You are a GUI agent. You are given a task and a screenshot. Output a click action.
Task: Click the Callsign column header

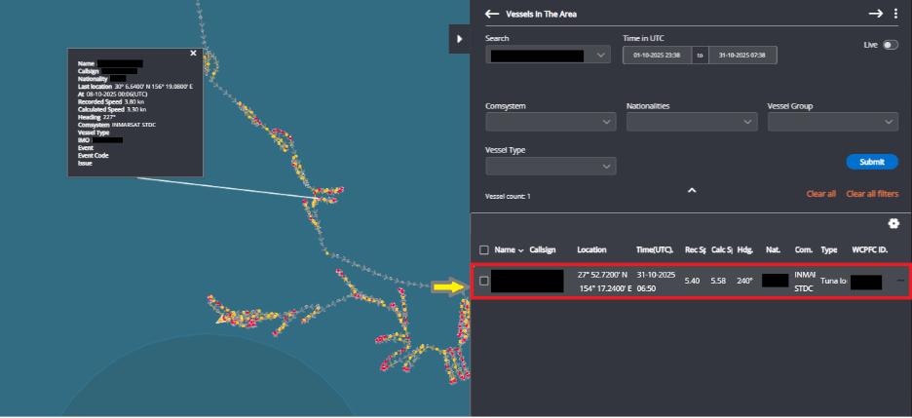(542, 250)
